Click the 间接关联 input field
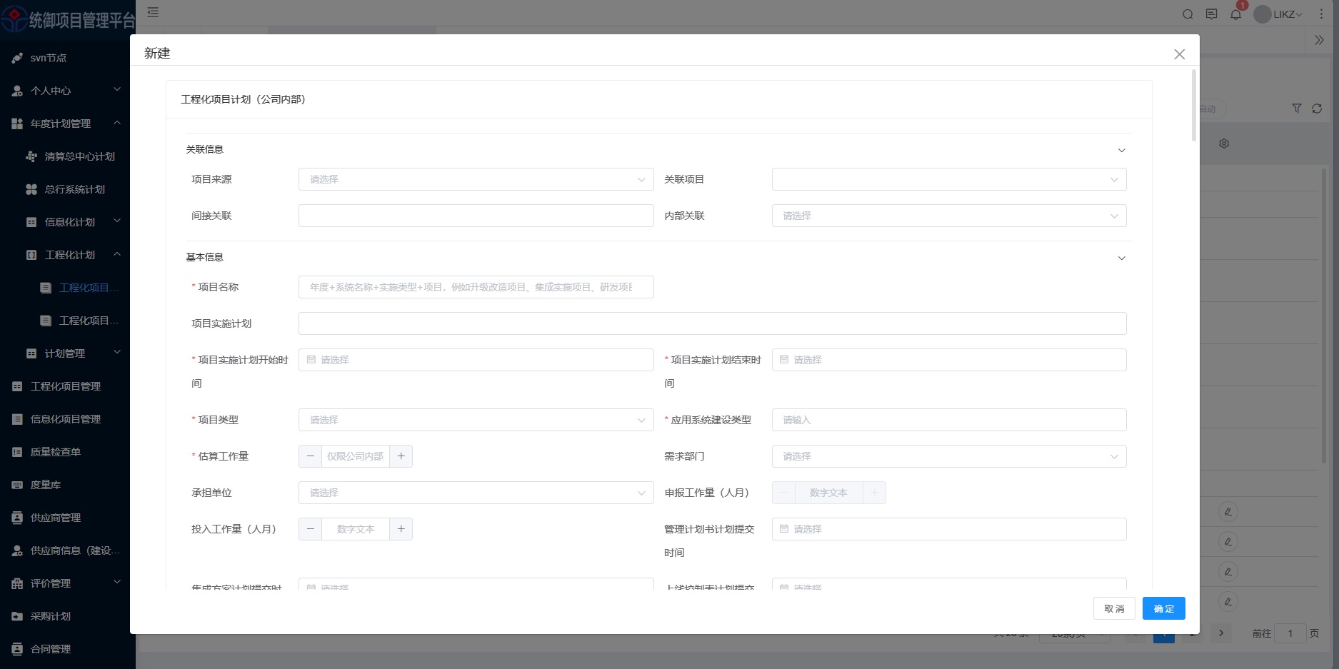 (476, 216)
